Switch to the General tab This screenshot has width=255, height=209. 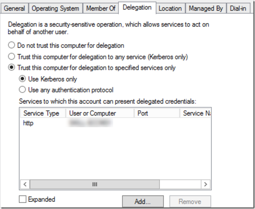point(14,8)
